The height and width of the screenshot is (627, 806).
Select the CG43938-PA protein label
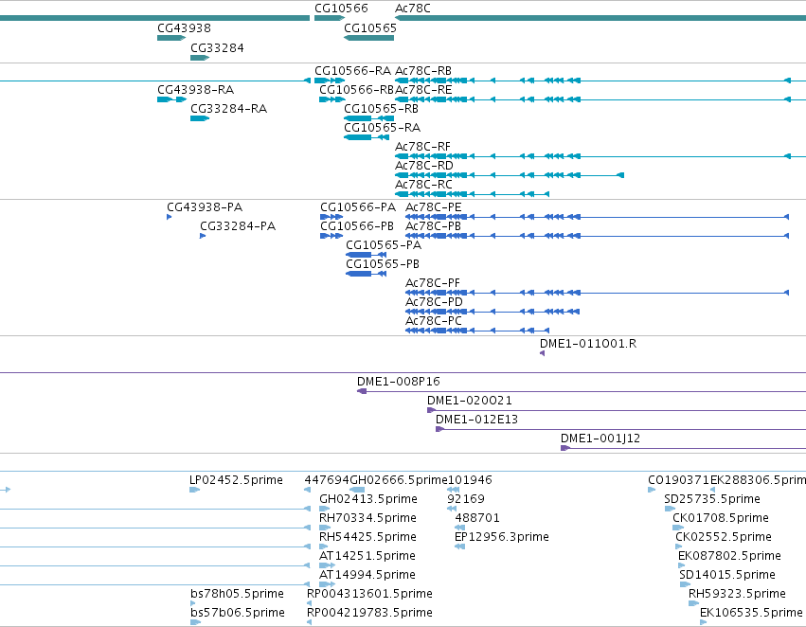(x=205, y=207)
